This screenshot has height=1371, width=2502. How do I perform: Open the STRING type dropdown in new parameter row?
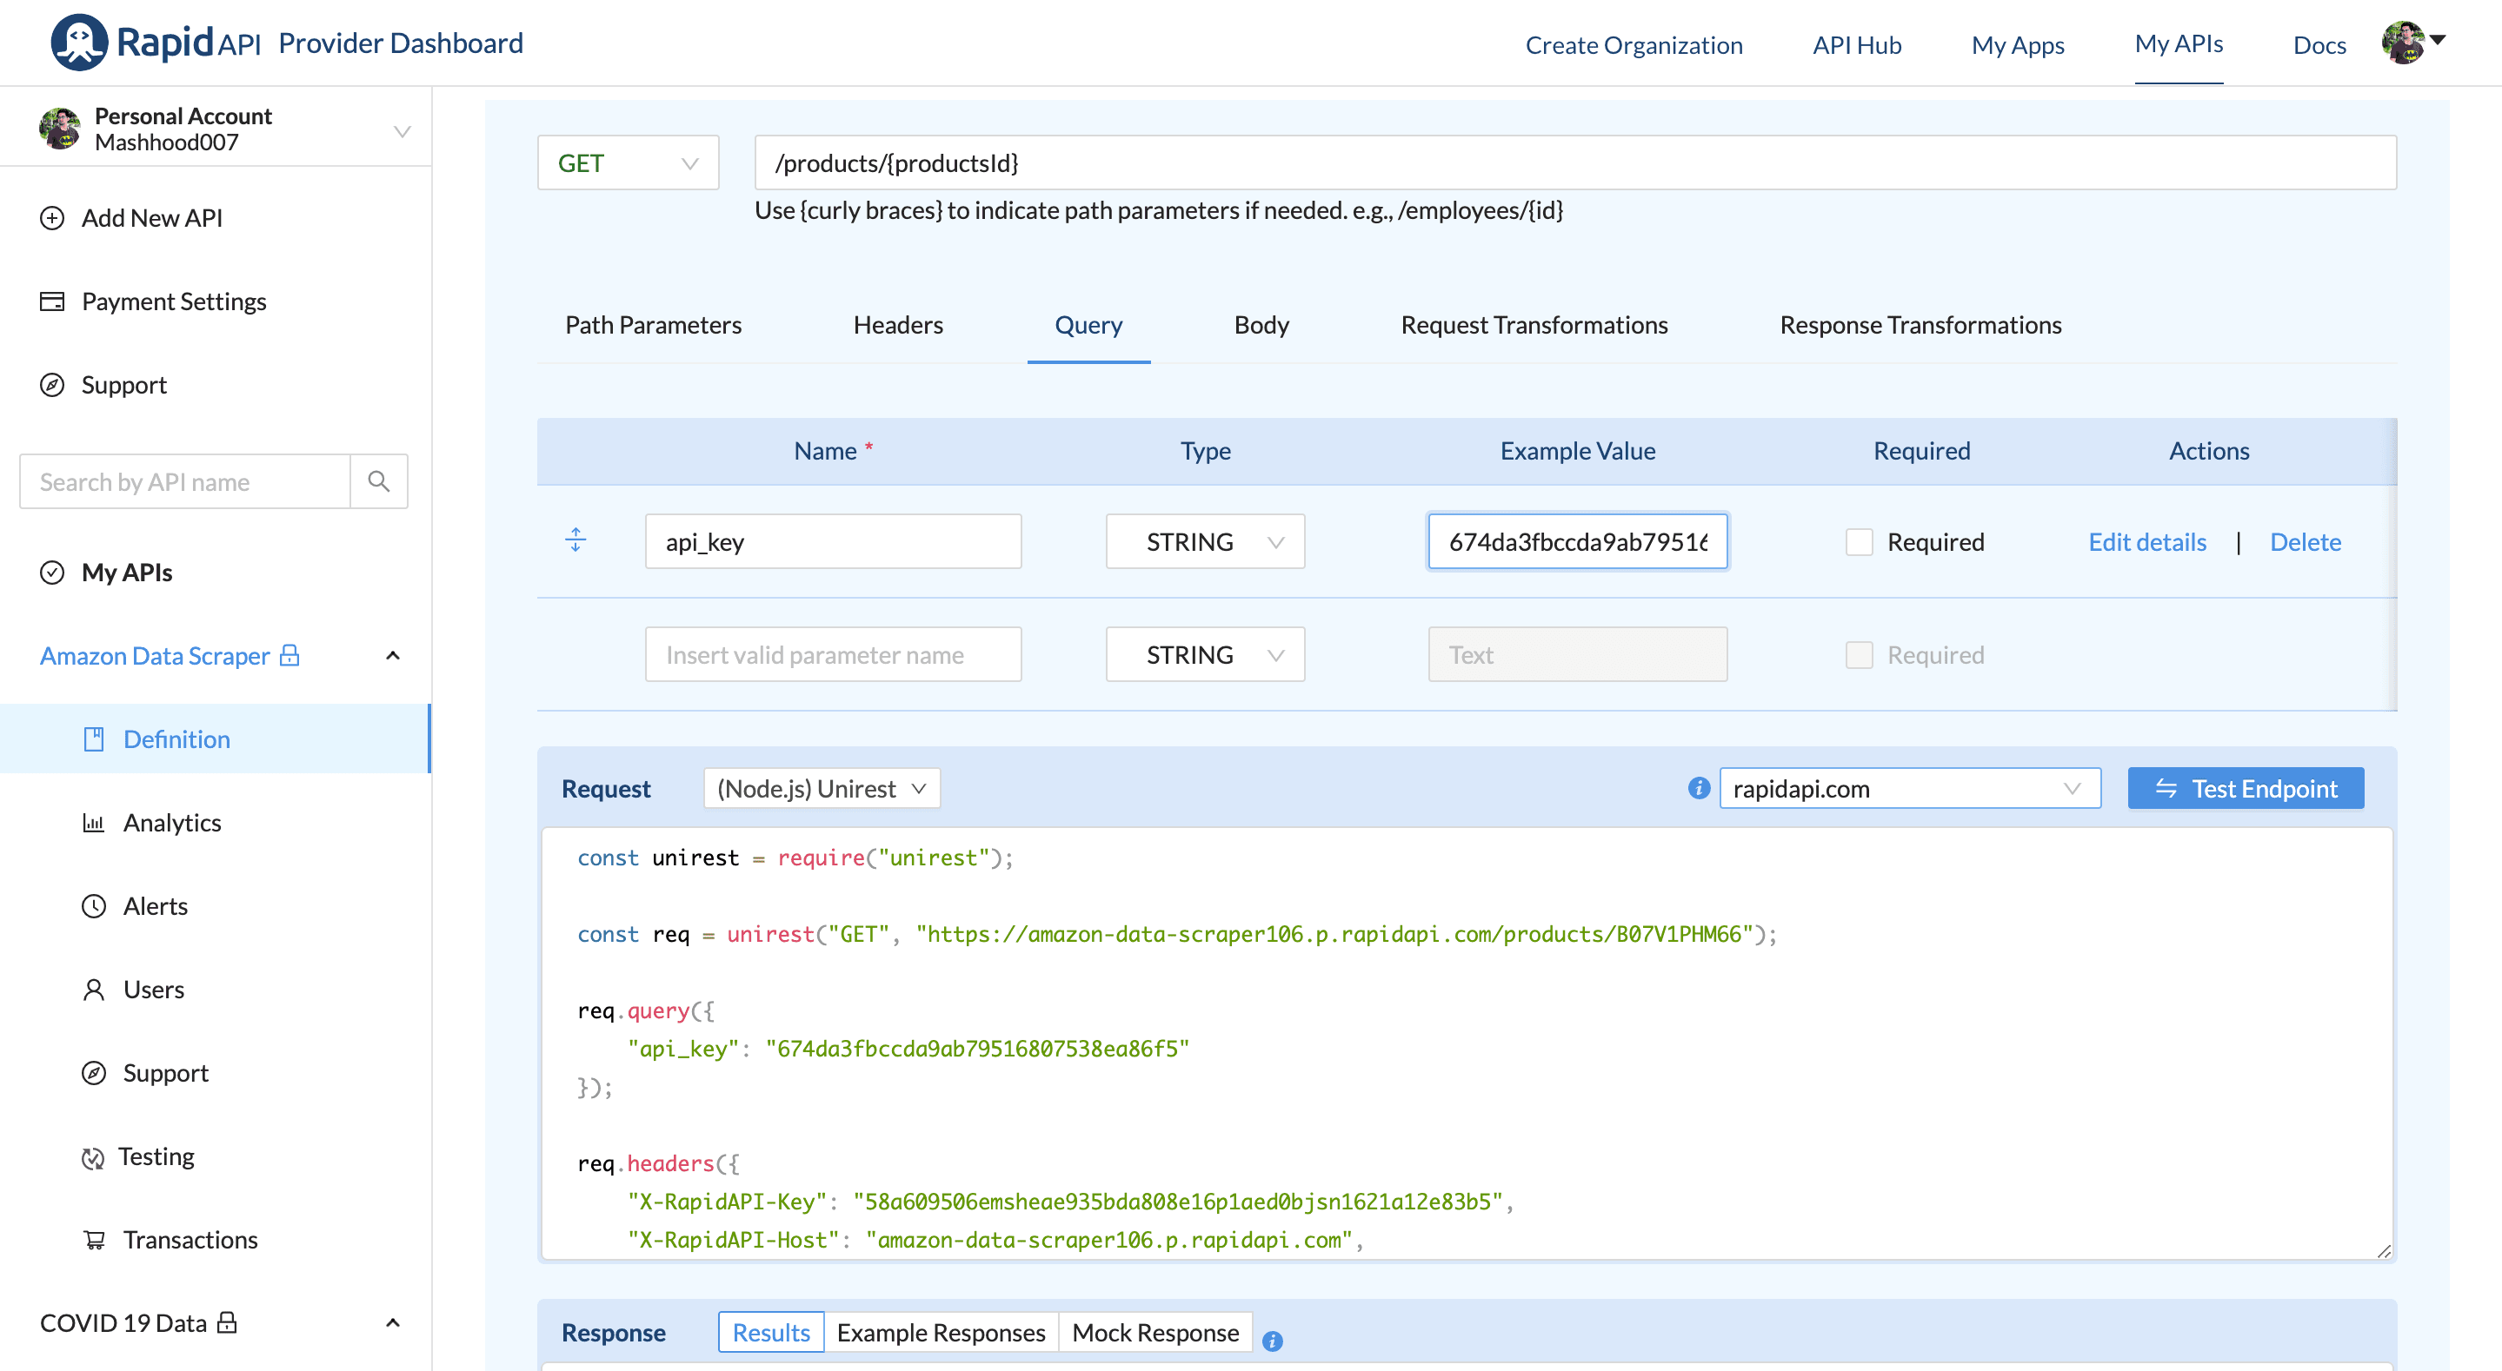pos(1205,654)
